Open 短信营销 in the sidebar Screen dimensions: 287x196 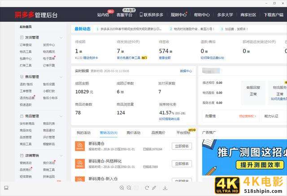point(26,177)
